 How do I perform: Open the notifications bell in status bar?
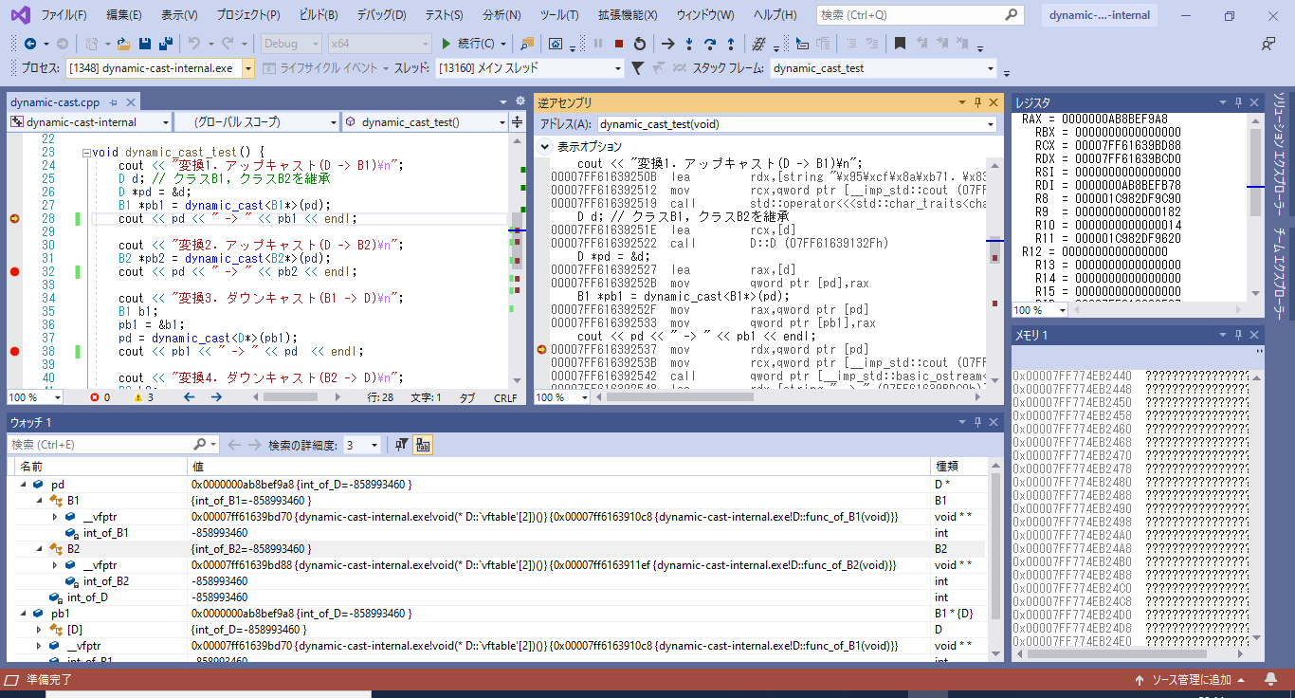[1270, 680]
